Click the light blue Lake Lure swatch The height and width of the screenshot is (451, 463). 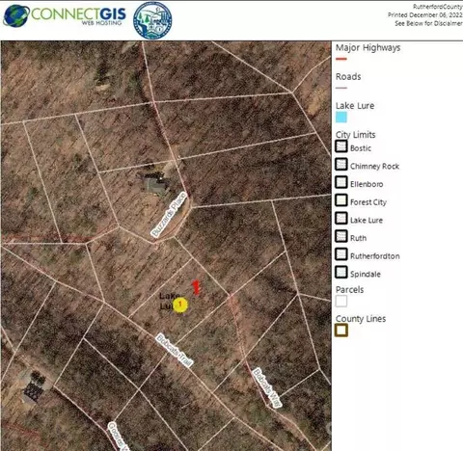point(341,118)
